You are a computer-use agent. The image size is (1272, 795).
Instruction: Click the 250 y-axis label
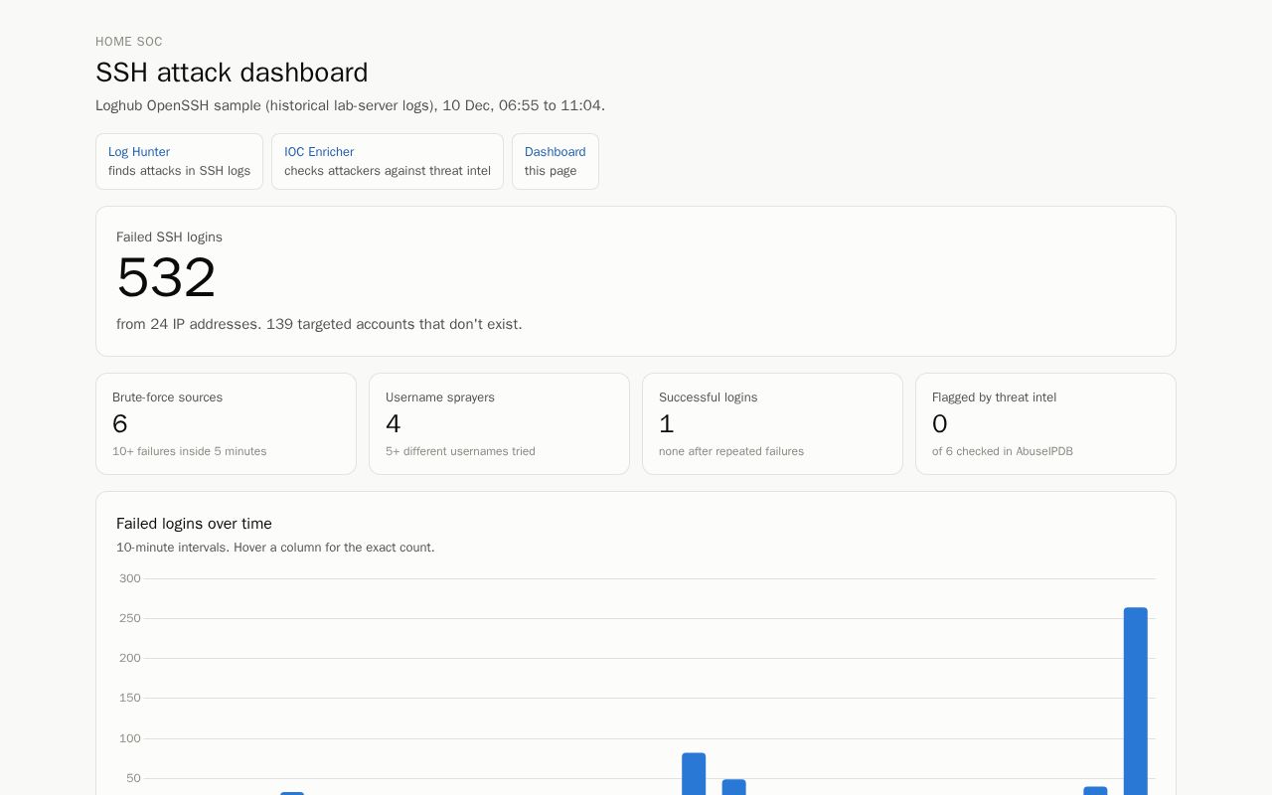tap(130, 618)
